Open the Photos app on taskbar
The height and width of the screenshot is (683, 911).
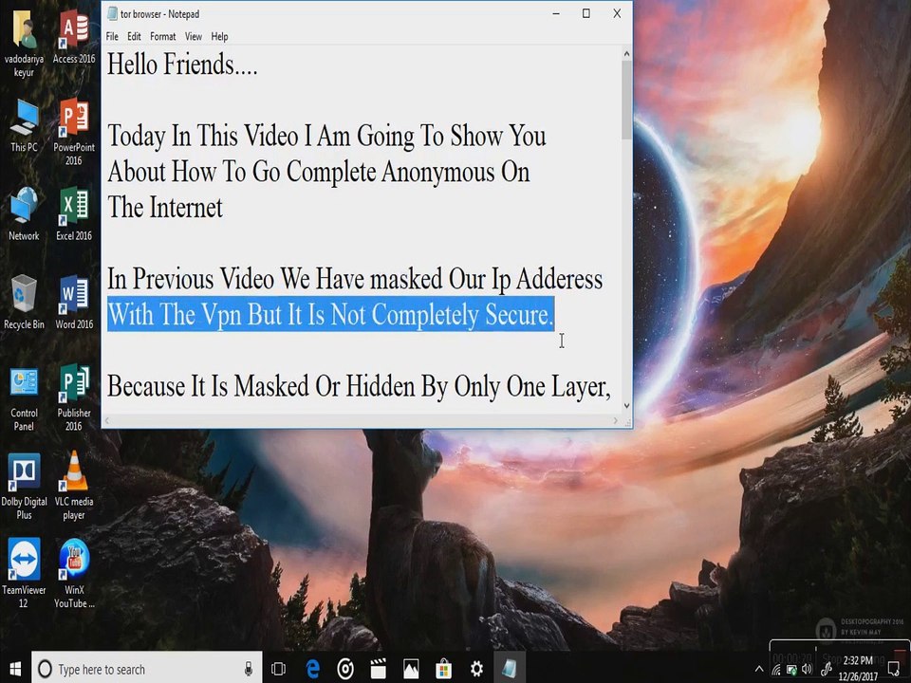[x=411, y=669]
